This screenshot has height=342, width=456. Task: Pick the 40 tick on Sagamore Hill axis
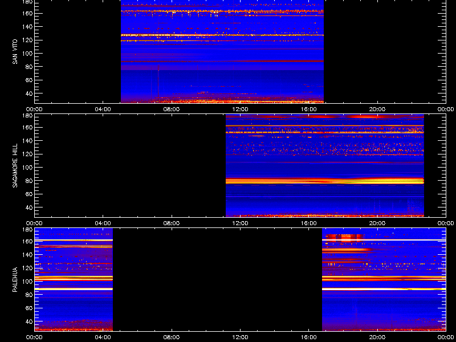tap(29, 207)
